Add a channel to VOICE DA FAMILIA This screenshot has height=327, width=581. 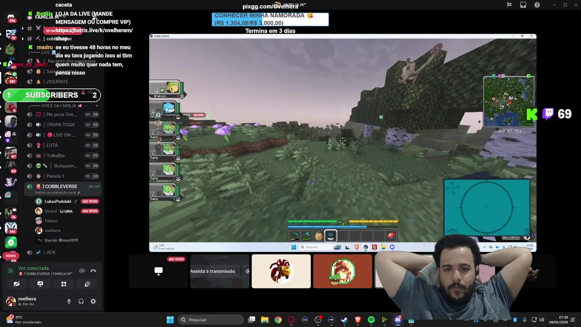[x=96, y=106]
